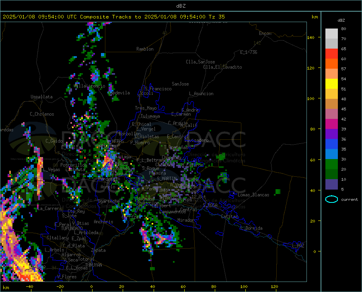Click the orange 60 dBZ legend swatch
Image resolution: width=362 pixels, height=292 pixels.
click(331, 64)
